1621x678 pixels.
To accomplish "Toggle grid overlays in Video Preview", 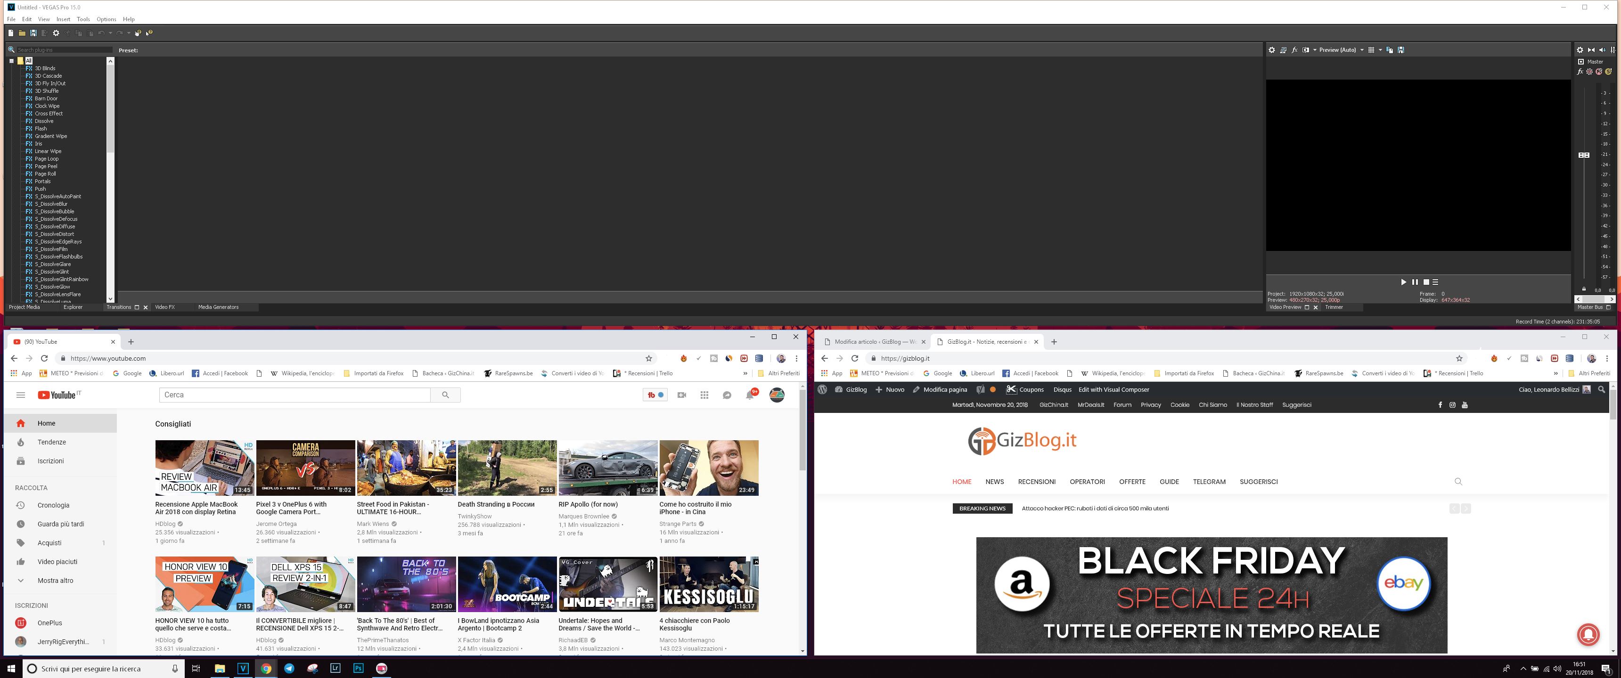I will click(x=1371, y=50).
